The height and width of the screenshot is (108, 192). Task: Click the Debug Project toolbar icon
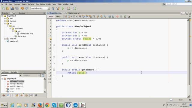click(69, 8)
